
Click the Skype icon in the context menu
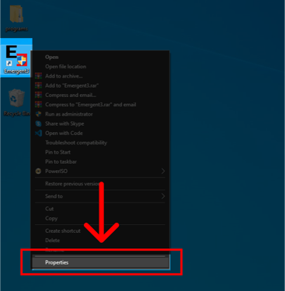[38, 123]
